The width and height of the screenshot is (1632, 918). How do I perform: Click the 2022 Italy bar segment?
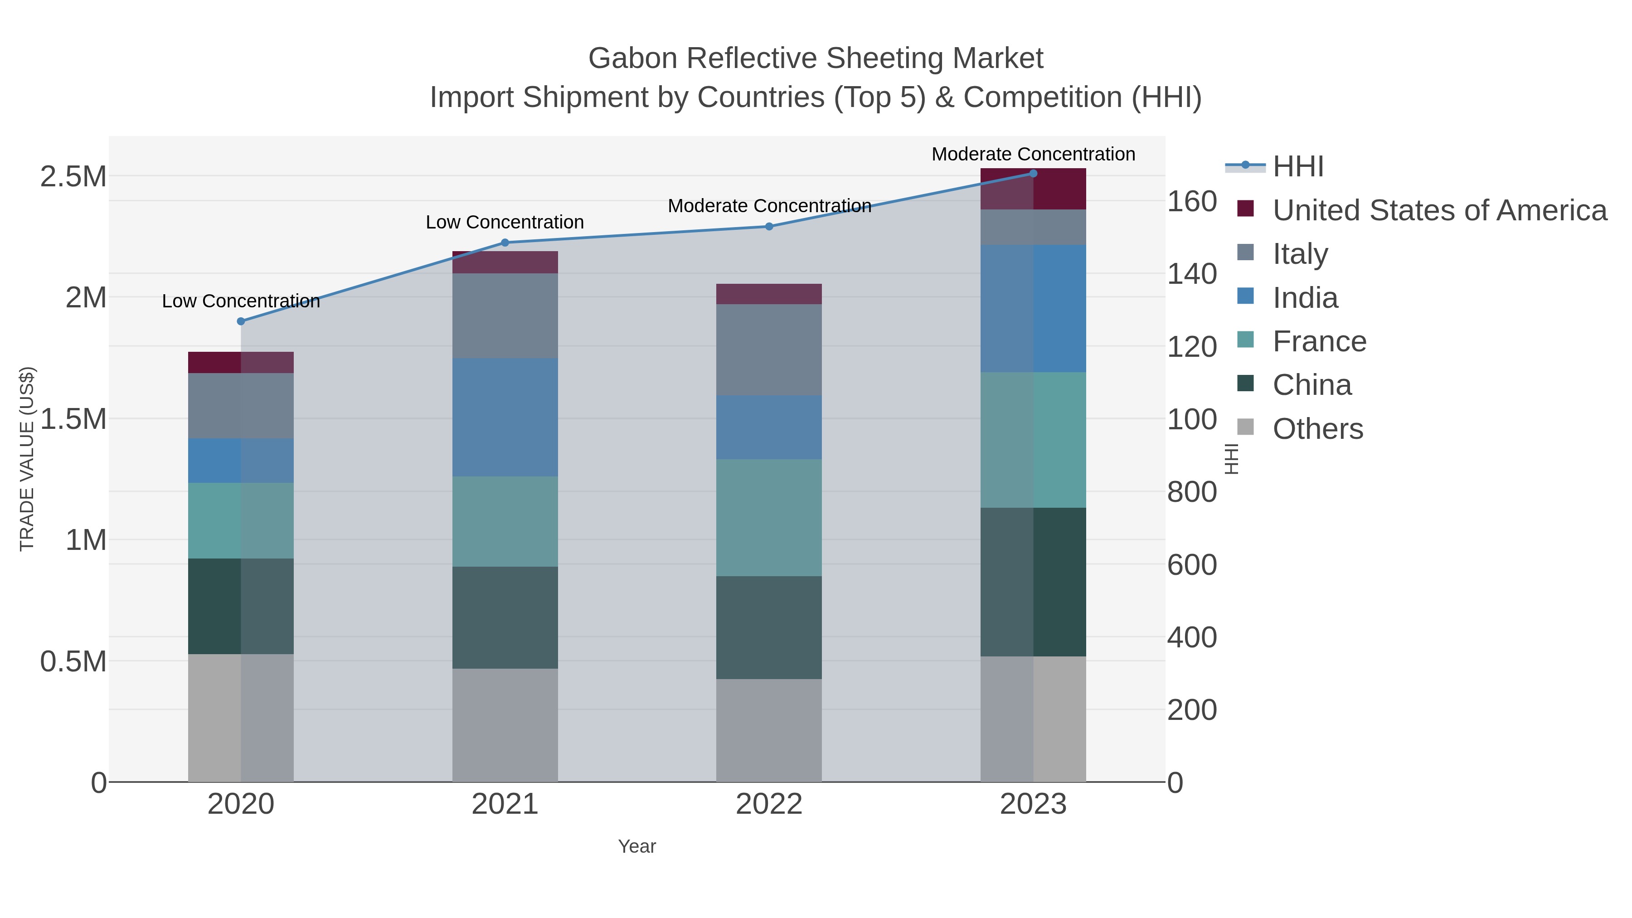[x=769, y=350]
